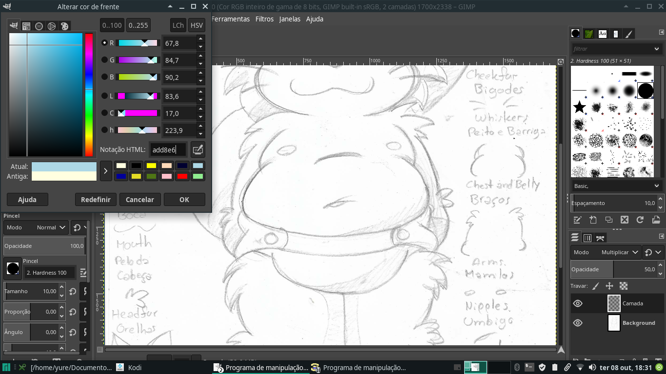Image resolution: width=666 pixels, height=374 pixels.
Task: Click the vertical hue strip
Action: [89, 95]
